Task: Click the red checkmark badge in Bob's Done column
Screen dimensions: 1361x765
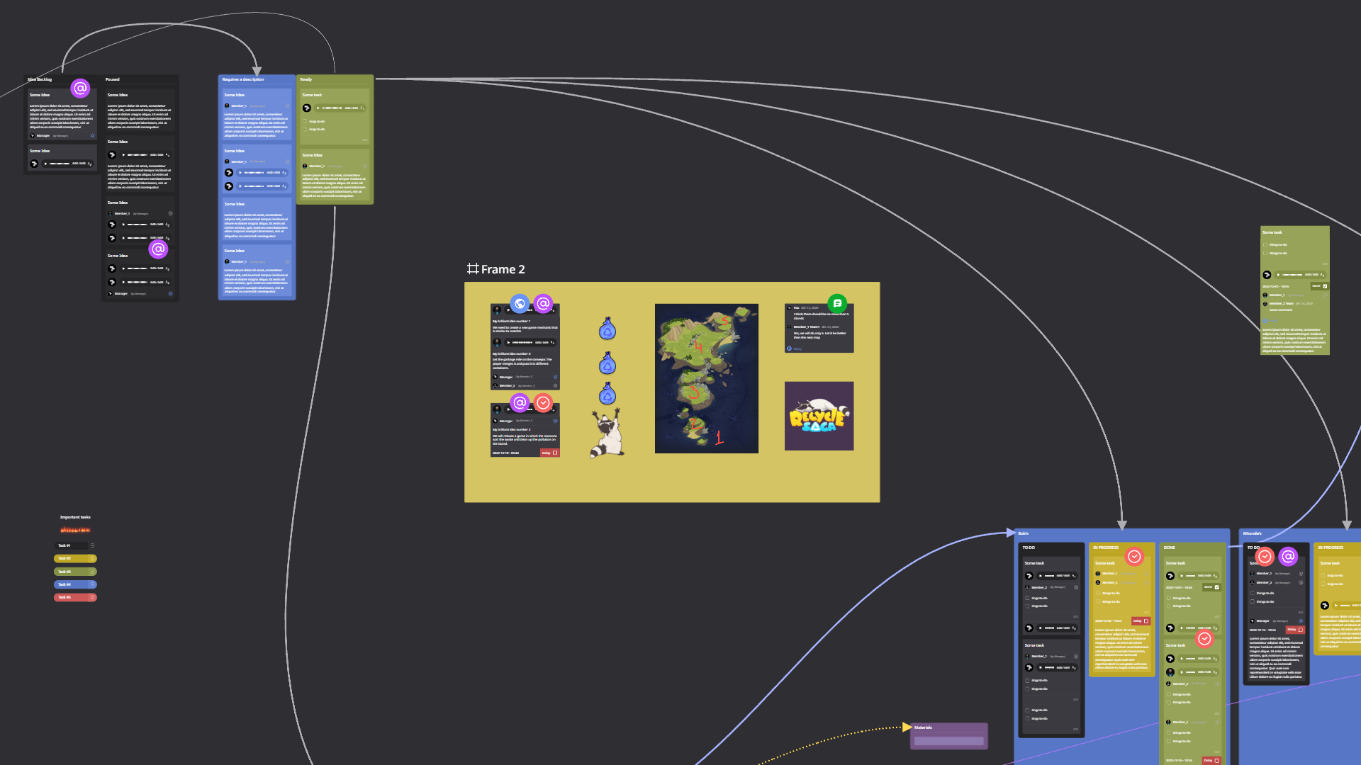Action: pos(1204,639)
